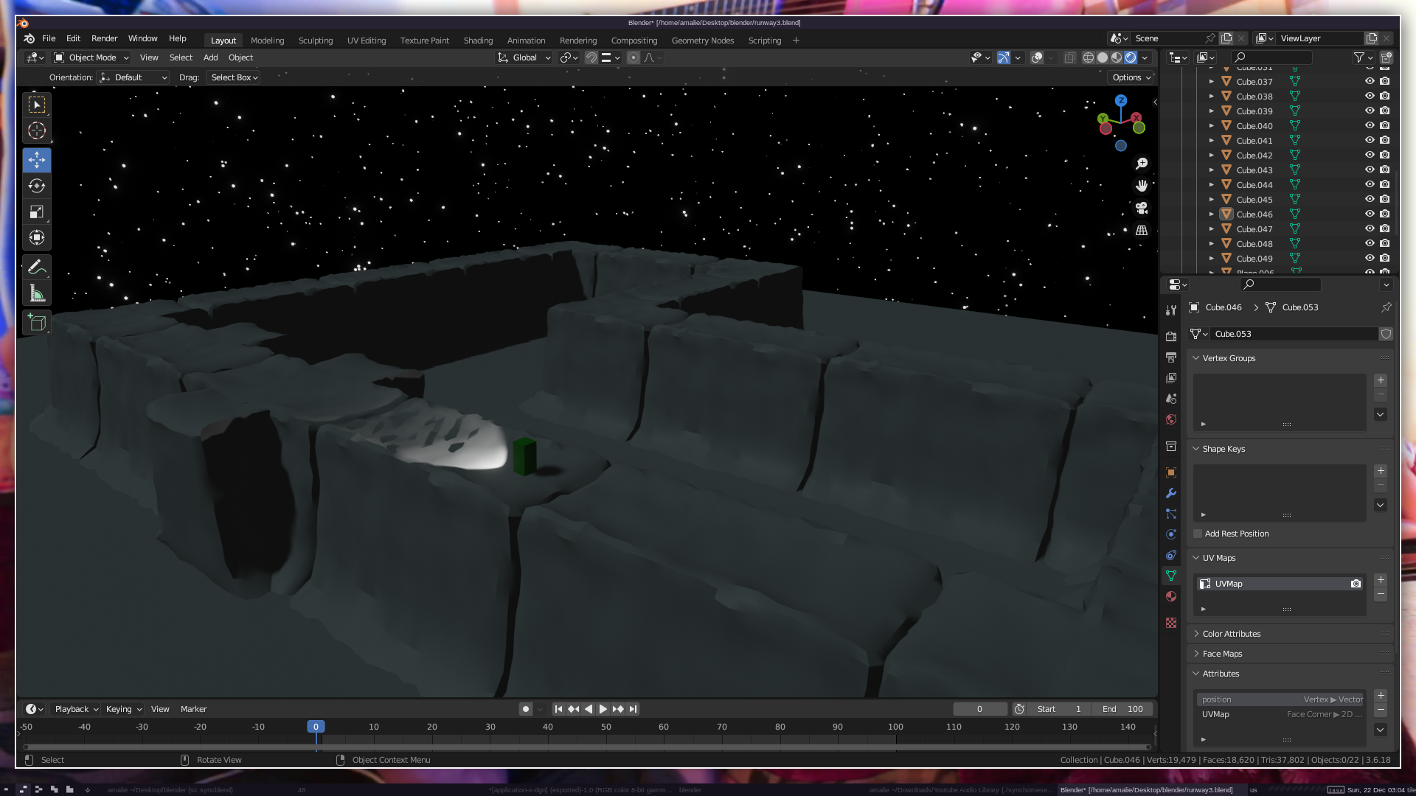Open the Modifier properties wrench tab

pyautogui.click(x=1171, y=493)
